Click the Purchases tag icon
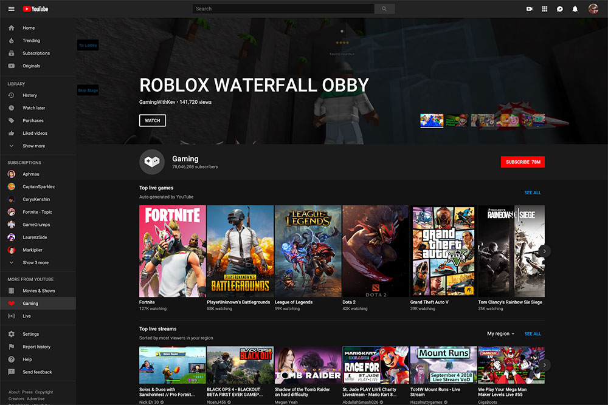The width and height of the screenshot is (608, 405). 11,120
